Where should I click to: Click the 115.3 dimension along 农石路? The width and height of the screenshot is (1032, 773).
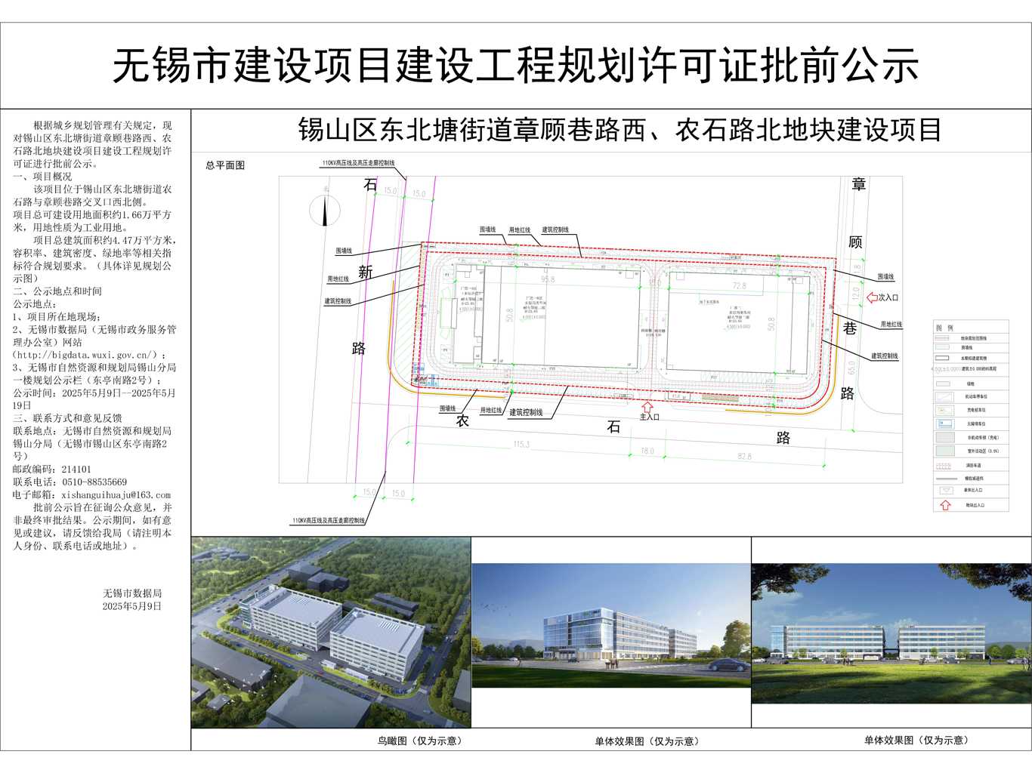pos(521,445)
